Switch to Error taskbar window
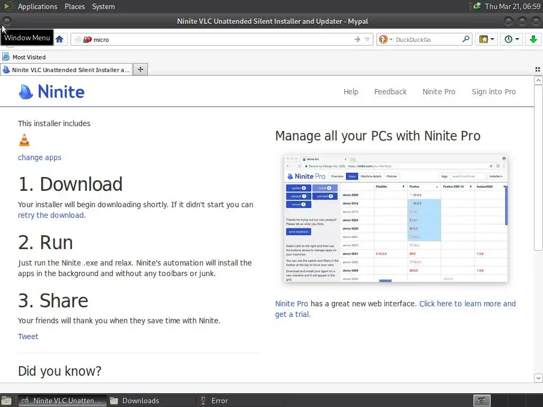 click(x=241, y=401)
